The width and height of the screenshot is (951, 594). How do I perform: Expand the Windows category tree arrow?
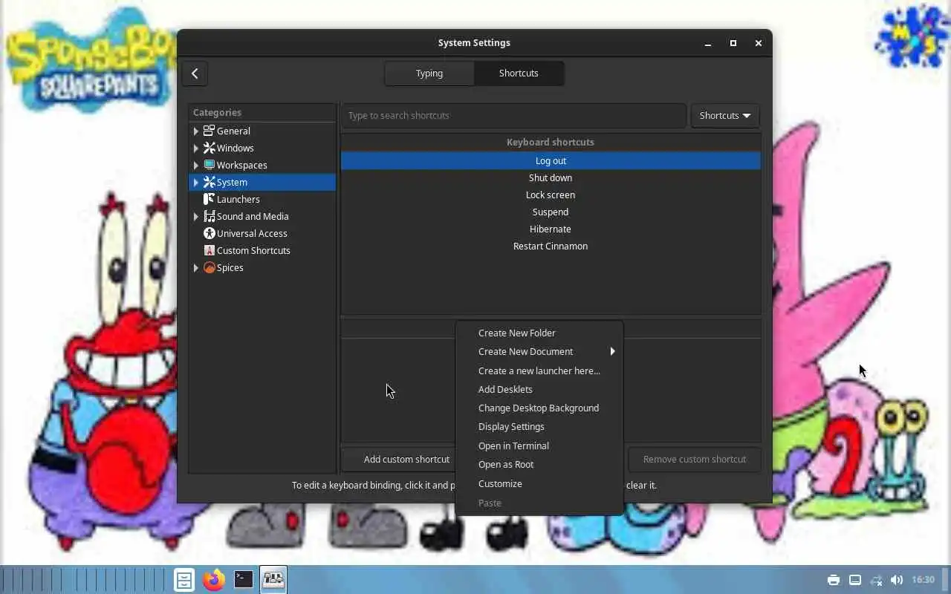pos(196,148)
